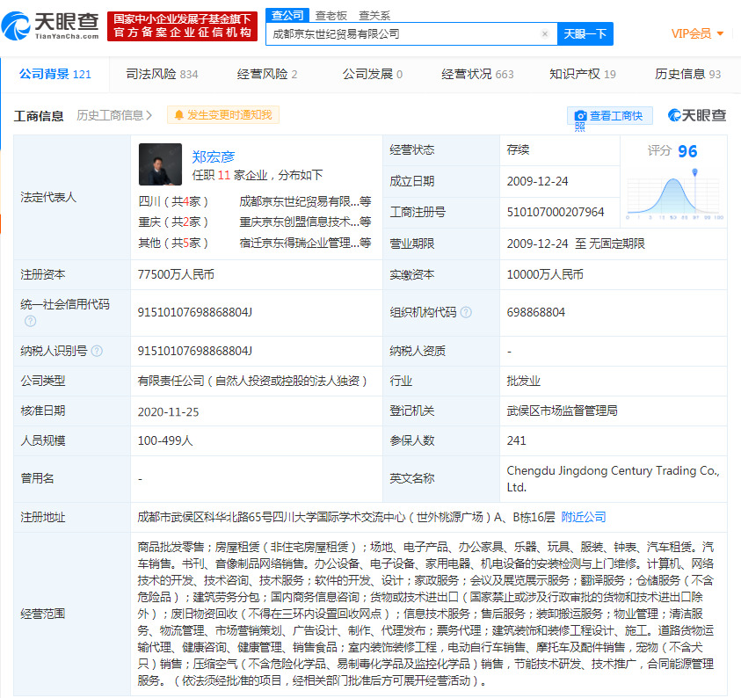Click the 天眼一下 search button

point(585,34)
